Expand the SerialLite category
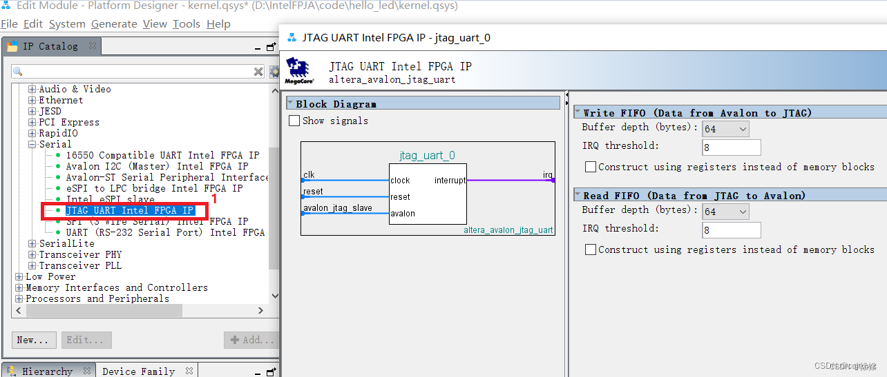The image size is (887, 377). point(32,243)
